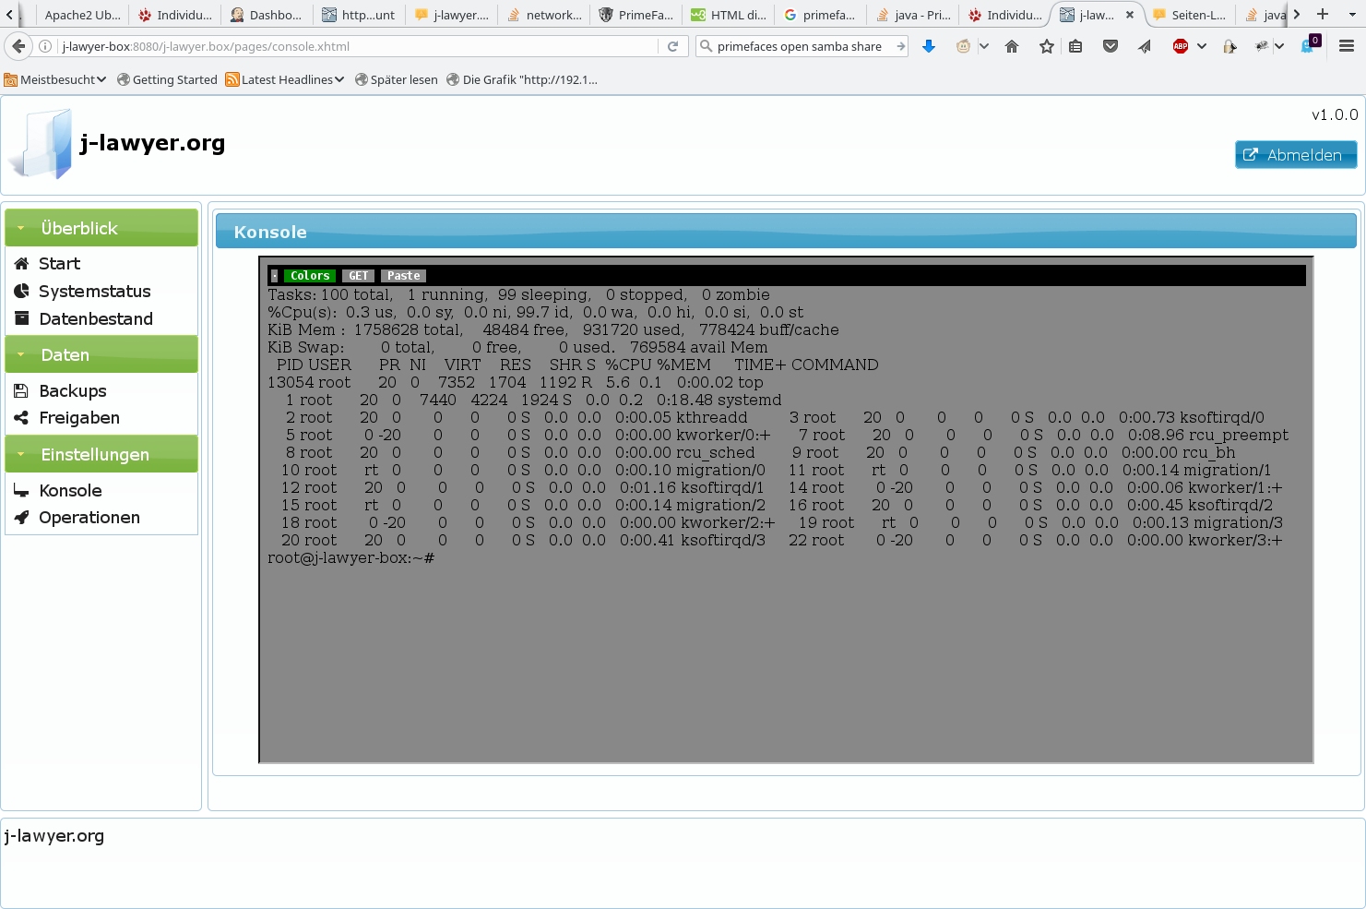Image resolution: width=1366 pixels, height=909 pixels.
Task: Click the monkey face extension icon
Action: pos(964,46)
